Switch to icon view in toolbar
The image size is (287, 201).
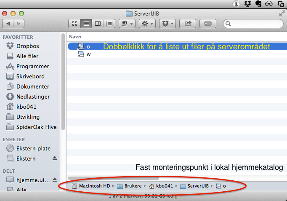[x=74, y=24]
